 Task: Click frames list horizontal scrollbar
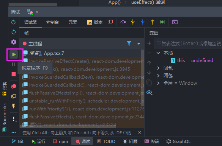point(68,126)
